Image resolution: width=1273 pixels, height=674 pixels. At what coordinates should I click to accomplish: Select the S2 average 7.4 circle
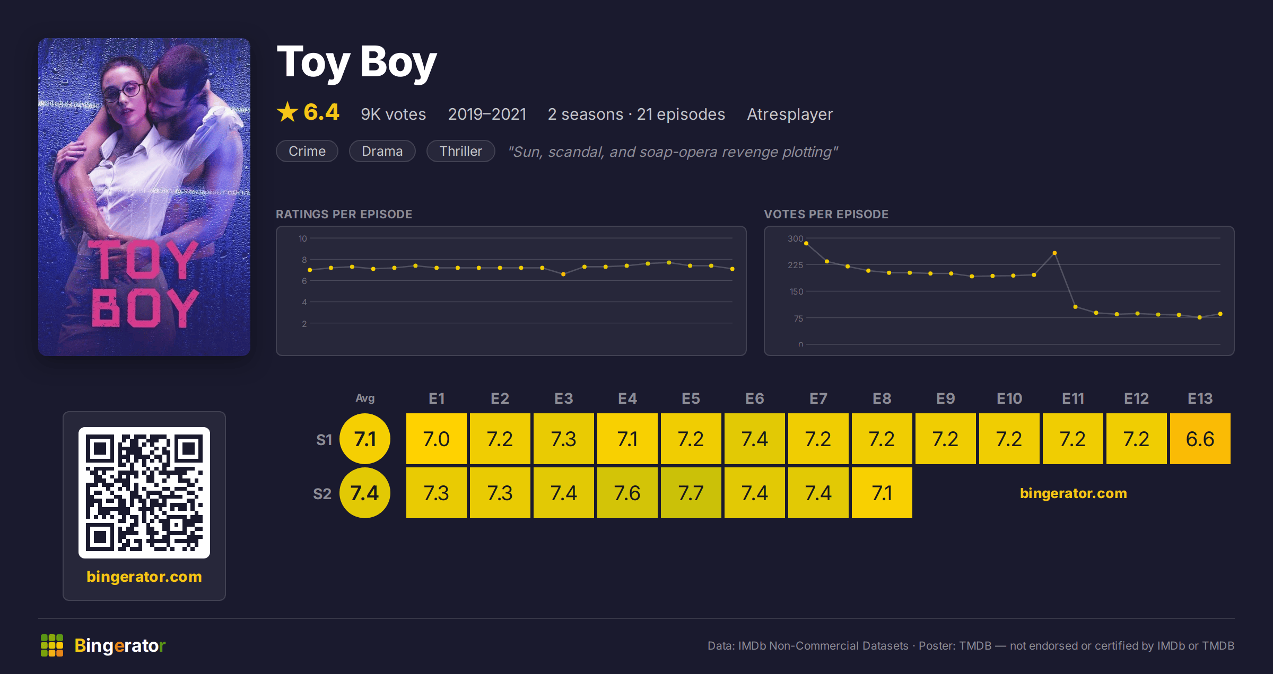click(x=365, y=493)
